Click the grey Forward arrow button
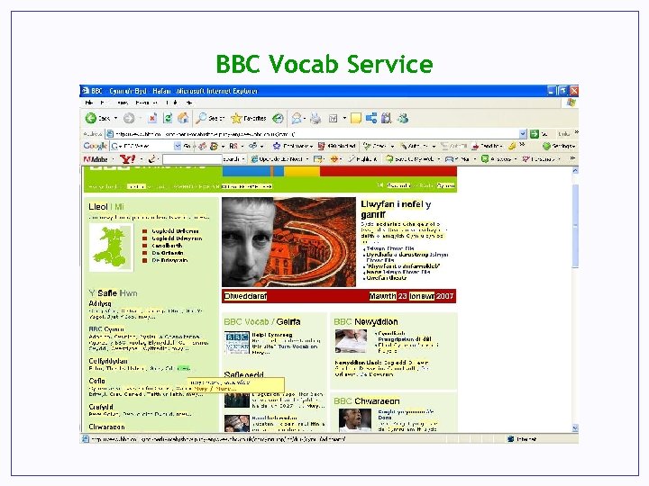This screenshot has width=649, height=486. (x=129, y=118)
